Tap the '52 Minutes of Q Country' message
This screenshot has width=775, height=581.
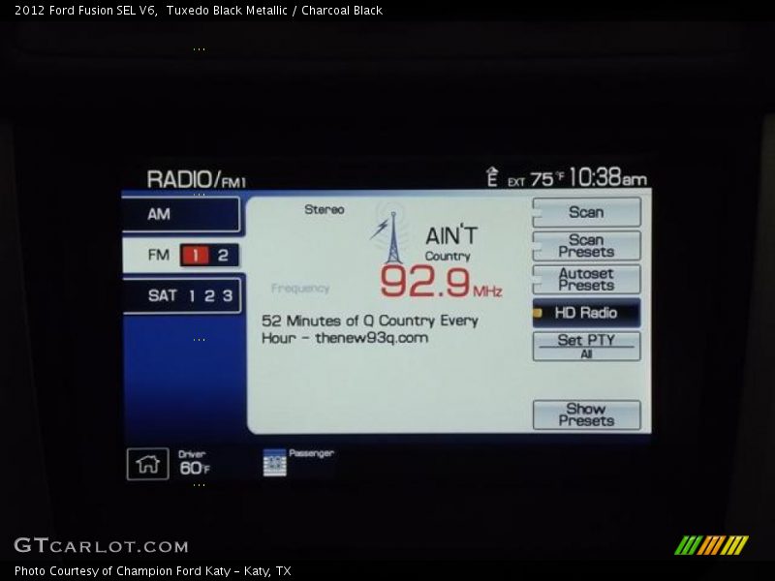[370, 329]
